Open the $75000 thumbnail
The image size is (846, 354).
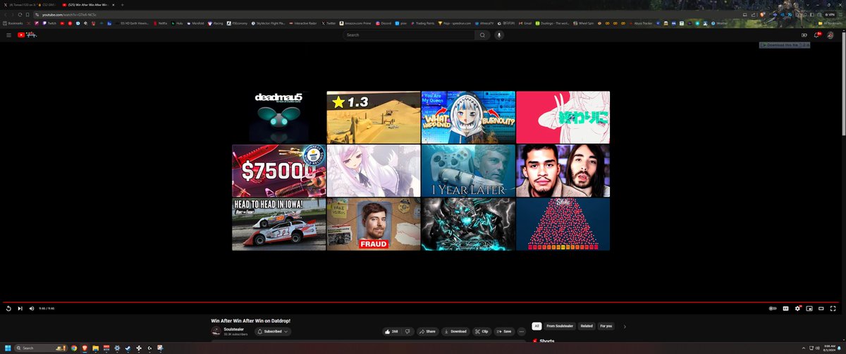tap(279, 171)
